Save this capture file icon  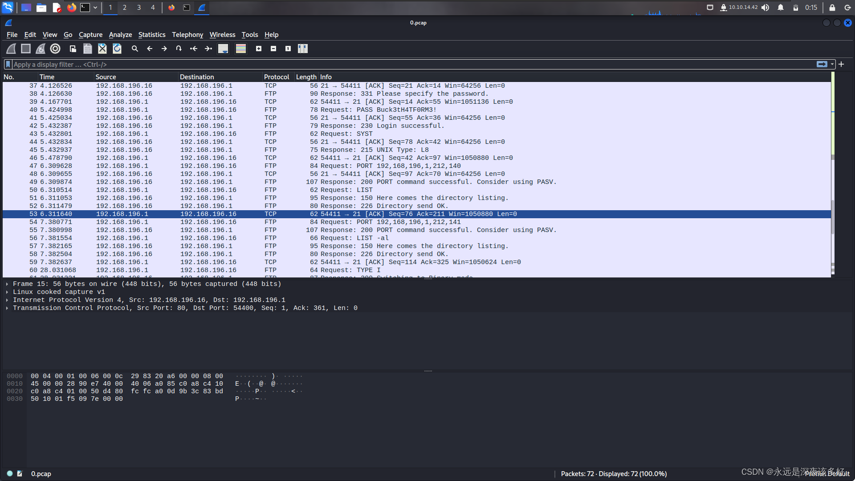point(88,49)
